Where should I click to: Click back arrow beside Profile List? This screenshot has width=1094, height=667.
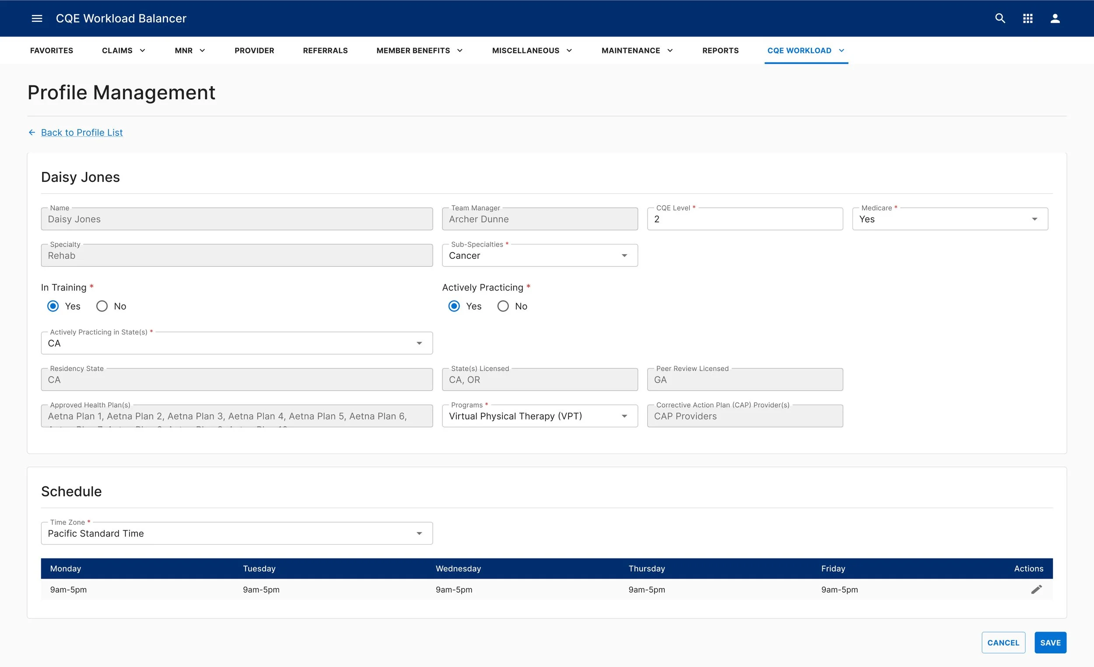(32, 132)
